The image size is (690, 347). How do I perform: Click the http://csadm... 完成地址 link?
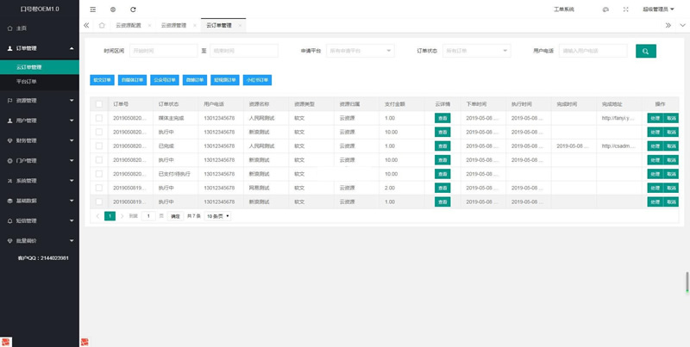coord(618,146)
